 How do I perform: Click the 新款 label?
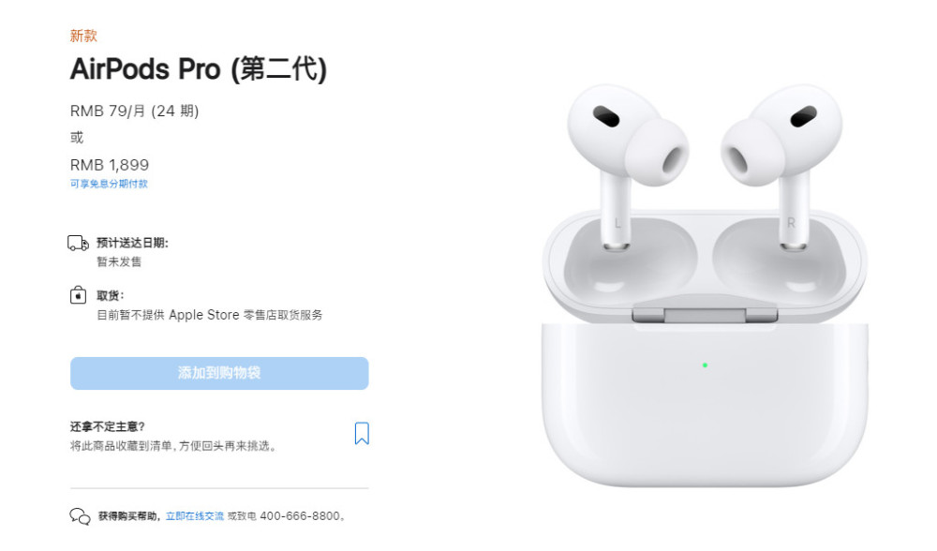click(x=83, y=36)
